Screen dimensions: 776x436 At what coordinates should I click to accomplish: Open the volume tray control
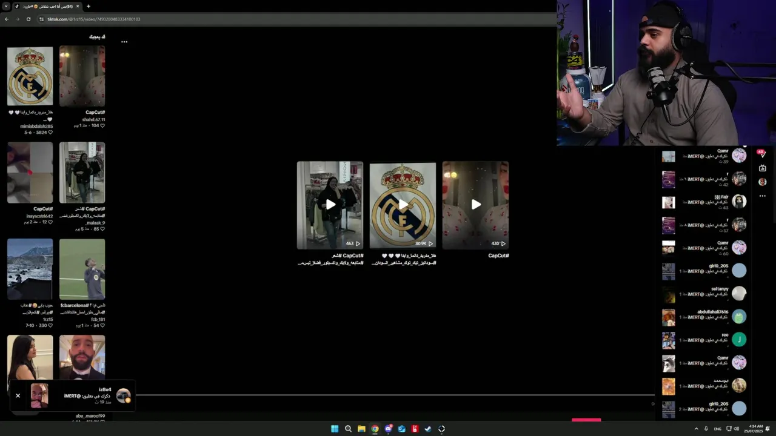pyautogui.click(x=736, y=429)
